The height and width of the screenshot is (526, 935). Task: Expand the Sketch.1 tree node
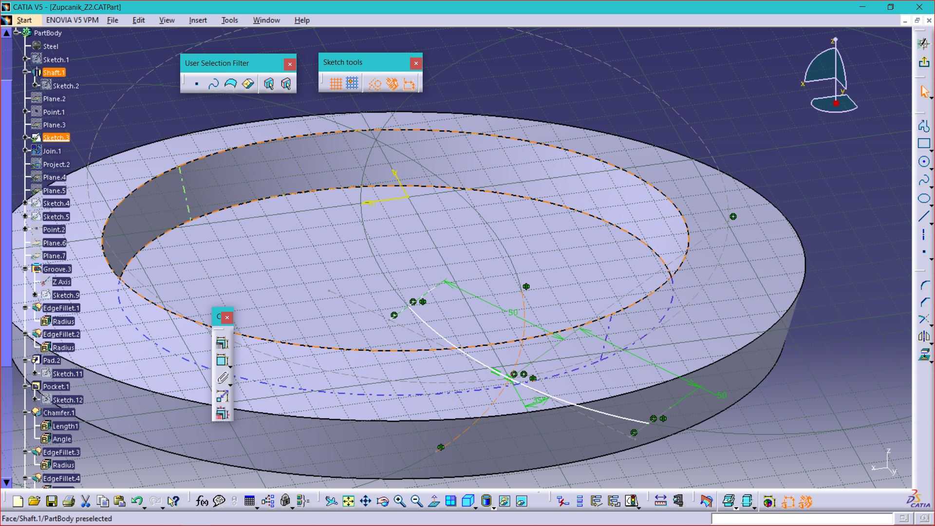click(25, 59)
